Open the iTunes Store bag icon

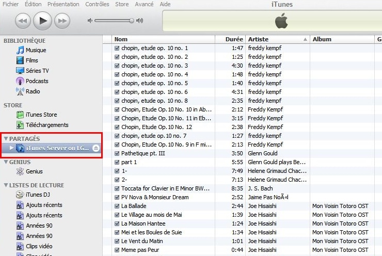[20, 115]
